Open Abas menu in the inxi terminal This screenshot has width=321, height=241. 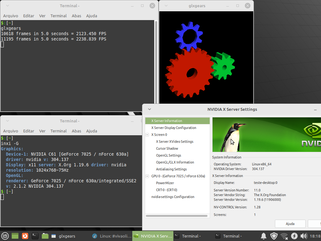(x=76, y=131)
